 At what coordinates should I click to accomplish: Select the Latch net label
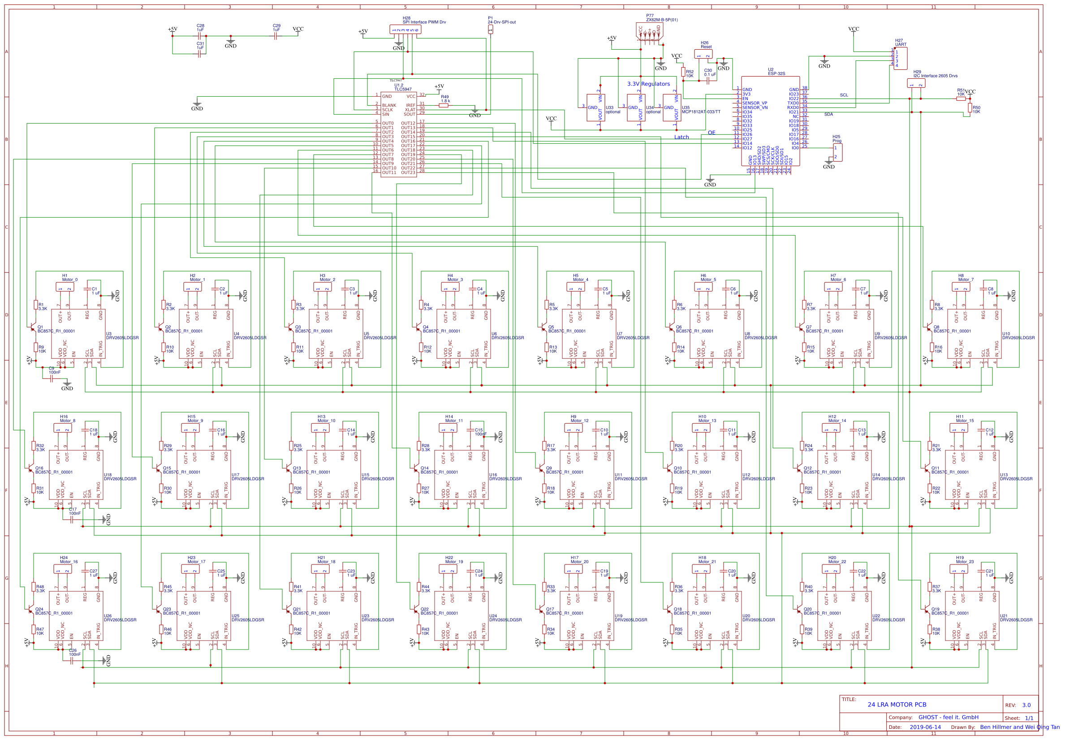(x=681, y=137)
